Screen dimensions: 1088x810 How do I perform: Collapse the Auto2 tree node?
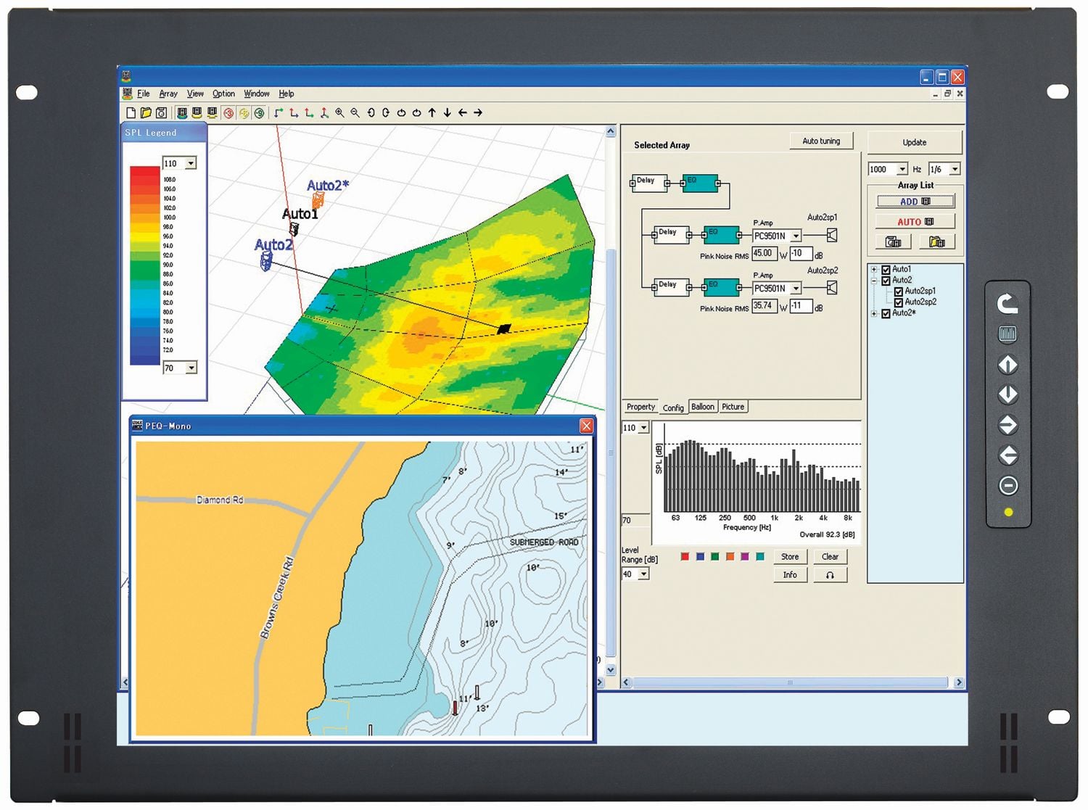(874, 281)
